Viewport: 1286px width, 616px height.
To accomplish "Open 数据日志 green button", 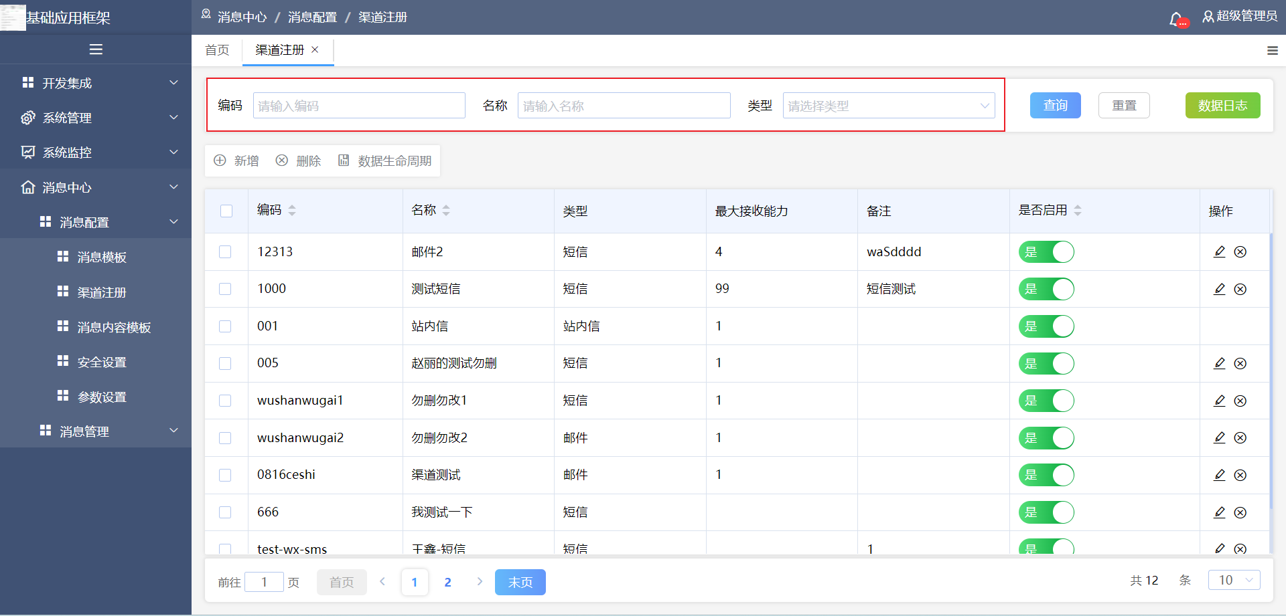I will tap(1222, 105).
